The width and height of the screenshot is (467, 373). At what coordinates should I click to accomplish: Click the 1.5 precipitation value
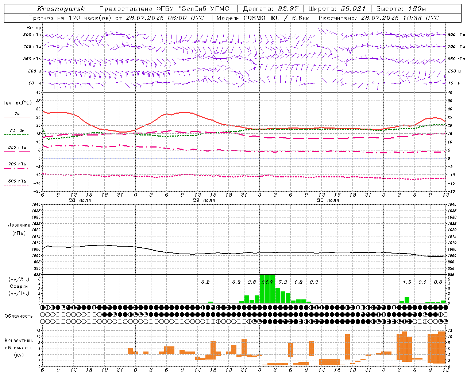coord(407,282)
